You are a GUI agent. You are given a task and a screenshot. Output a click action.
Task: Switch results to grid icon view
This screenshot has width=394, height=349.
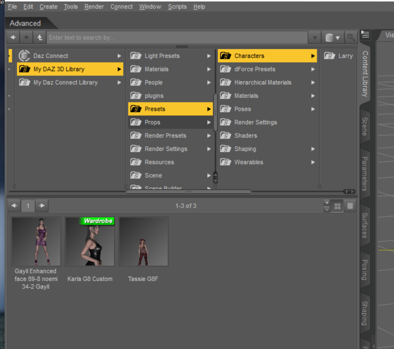pyautogui.click(x=337, y=206)
